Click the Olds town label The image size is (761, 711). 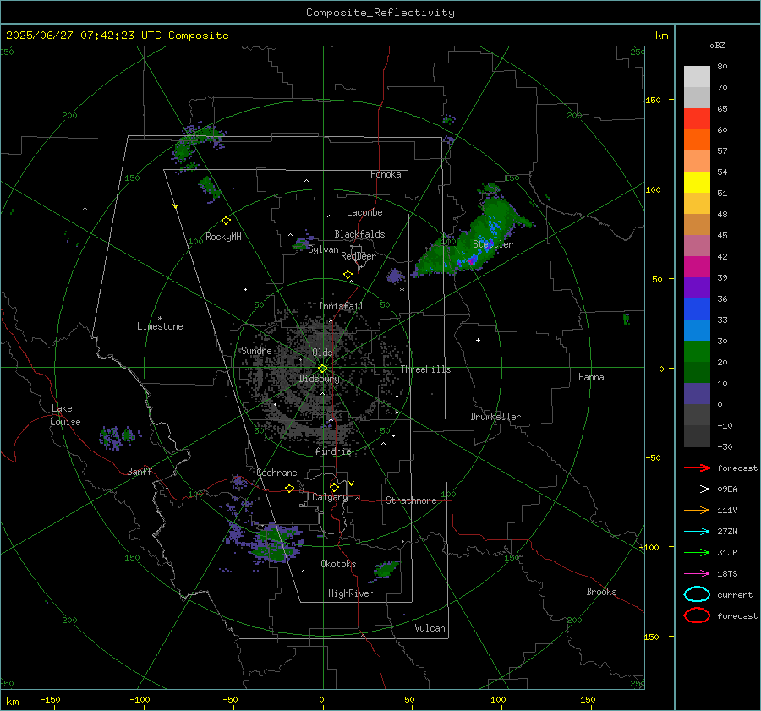[x=322, y=353]
